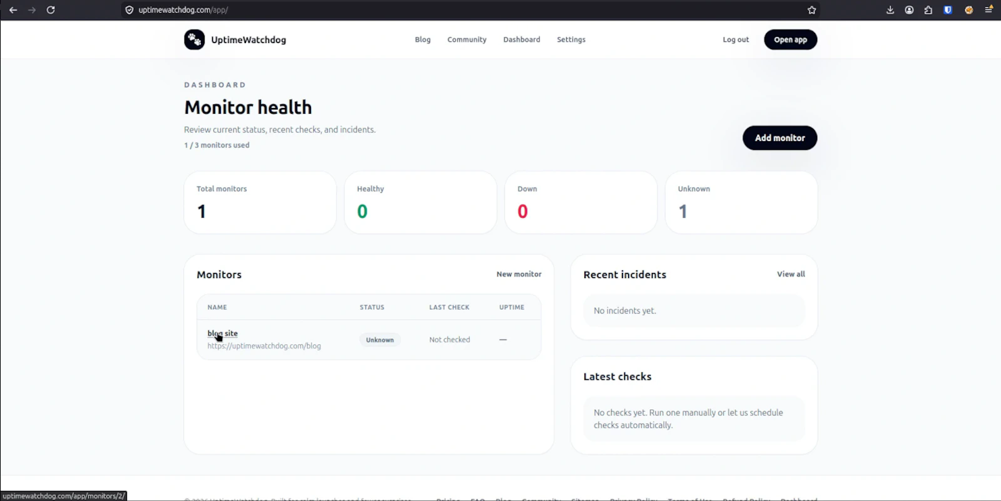
Task: Open the blog site monitor
Action: click(x=223, y=334)
